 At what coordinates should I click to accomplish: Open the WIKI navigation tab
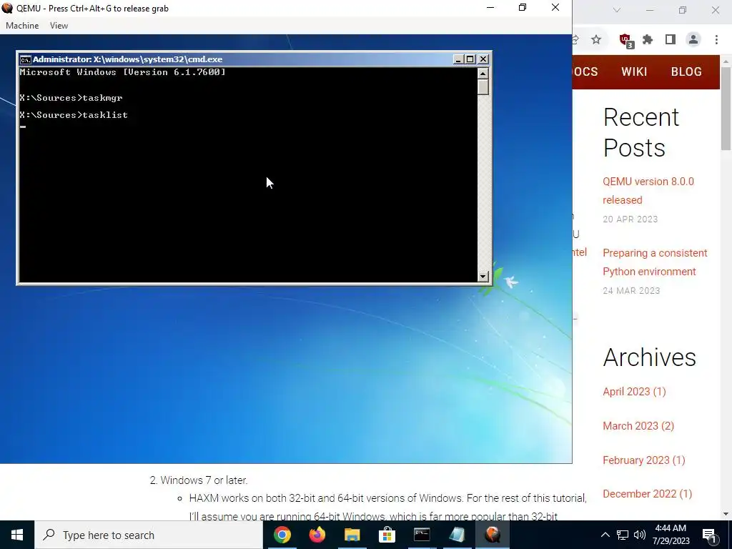pos(634,72)
